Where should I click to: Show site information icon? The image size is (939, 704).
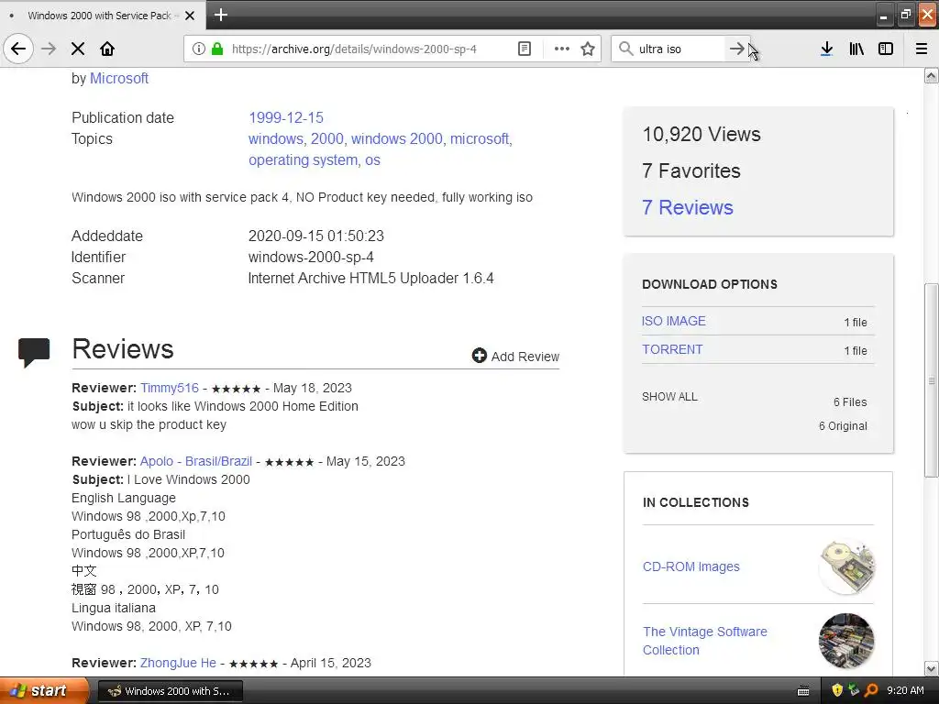198,49
